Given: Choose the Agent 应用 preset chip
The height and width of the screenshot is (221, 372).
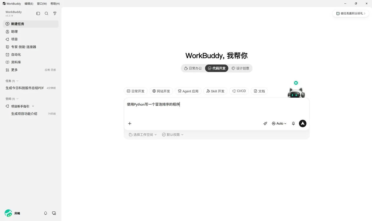Looking at the screenshot, I should click(188, 91).
